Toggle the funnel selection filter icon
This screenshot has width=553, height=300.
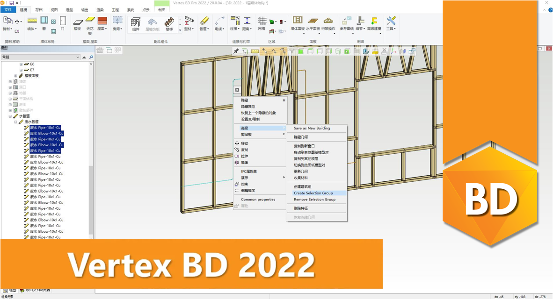[292, 51]
